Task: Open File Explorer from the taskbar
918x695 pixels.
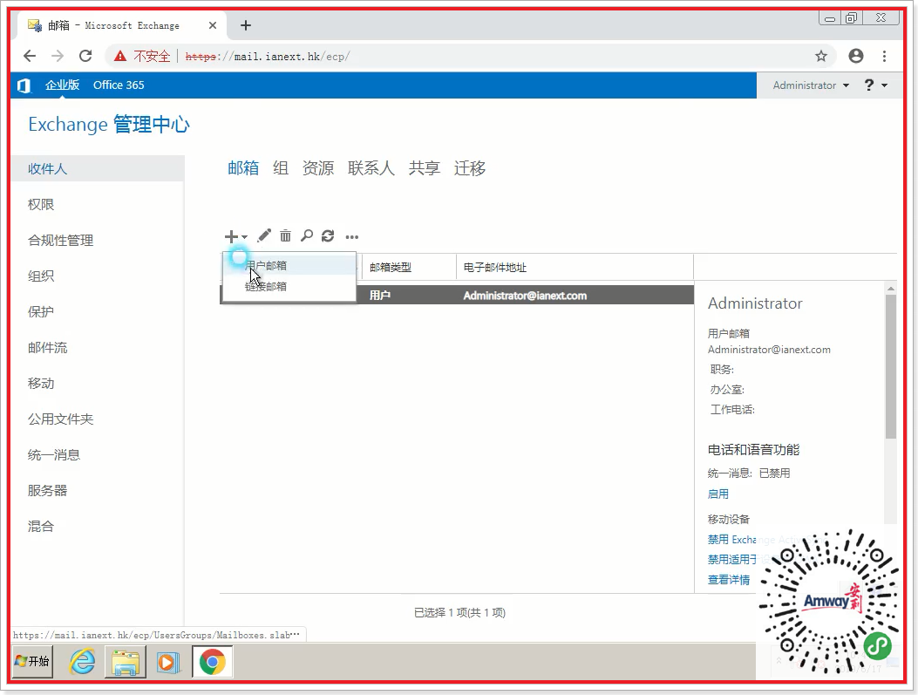Action: [x=126, y=662]
